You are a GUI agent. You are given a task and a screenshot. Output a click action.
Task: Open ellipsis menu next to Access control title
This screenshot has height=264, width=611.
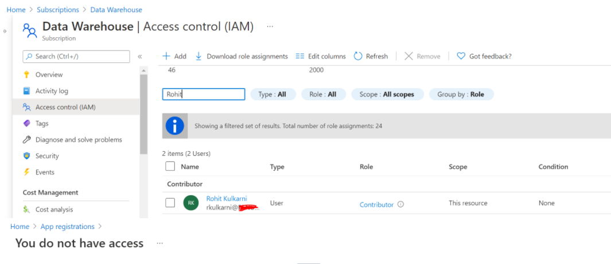pos(270,26)
